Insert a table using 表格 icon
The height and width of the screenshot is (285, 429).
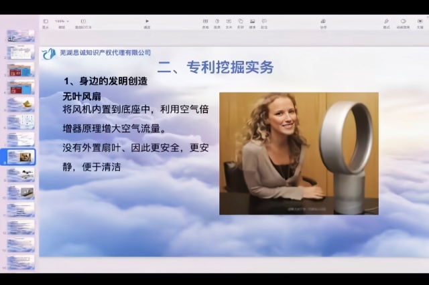(x=205, y=23)
